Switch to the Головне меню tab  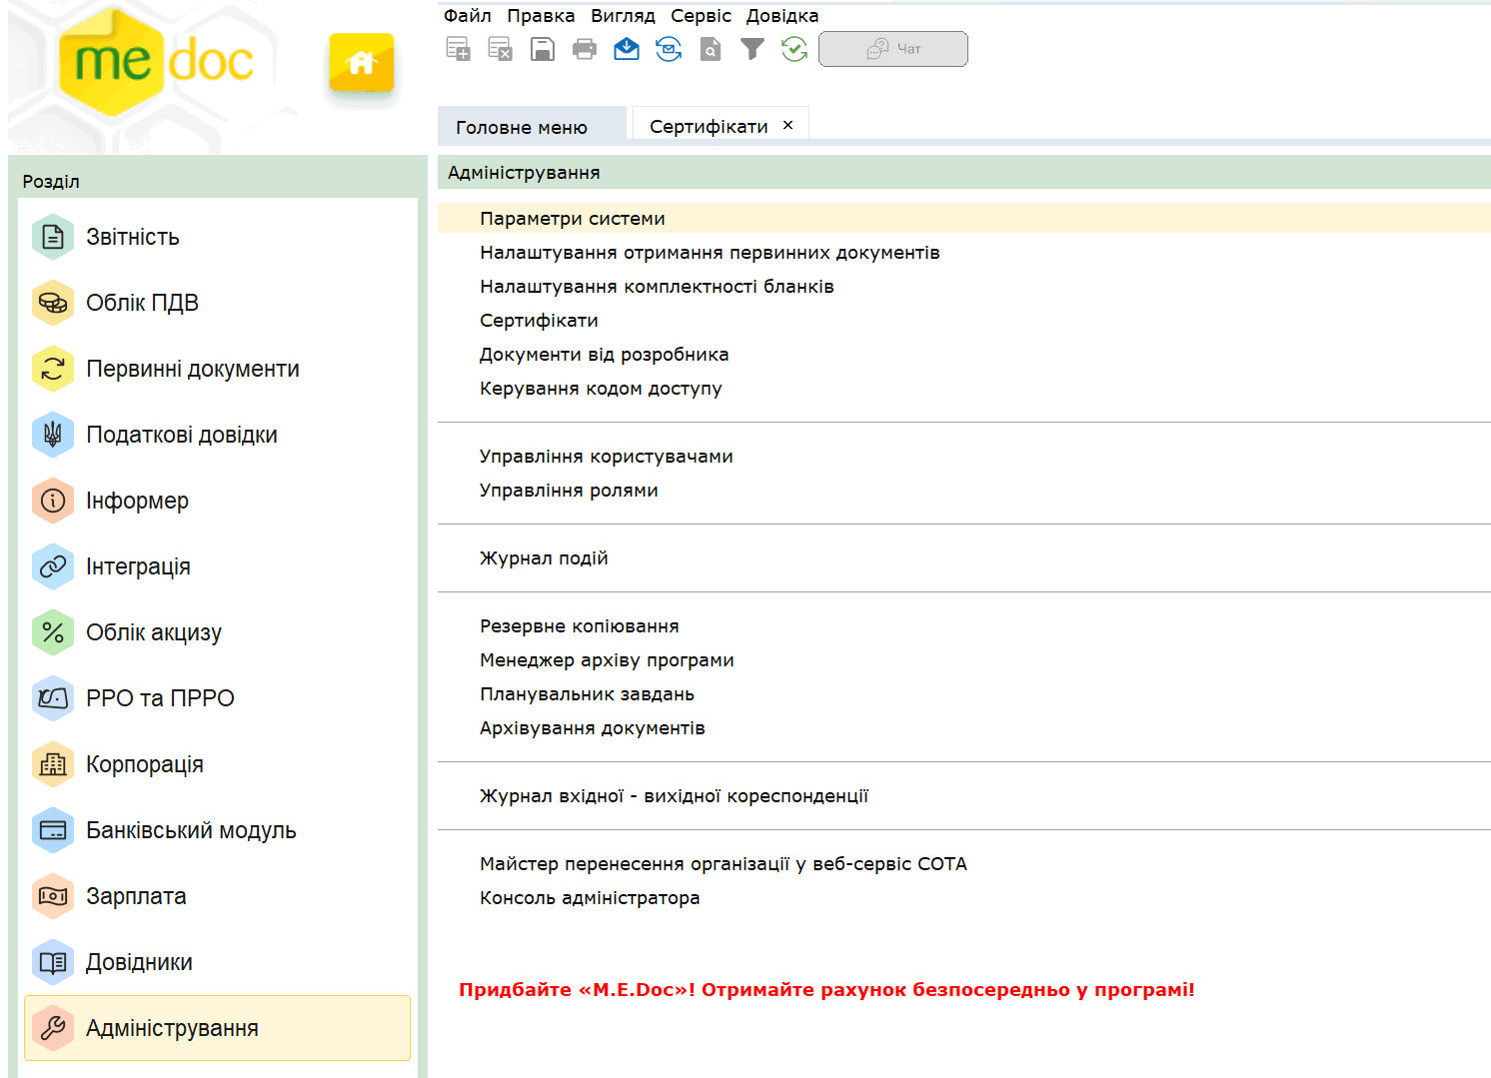[x=522, y=127]
